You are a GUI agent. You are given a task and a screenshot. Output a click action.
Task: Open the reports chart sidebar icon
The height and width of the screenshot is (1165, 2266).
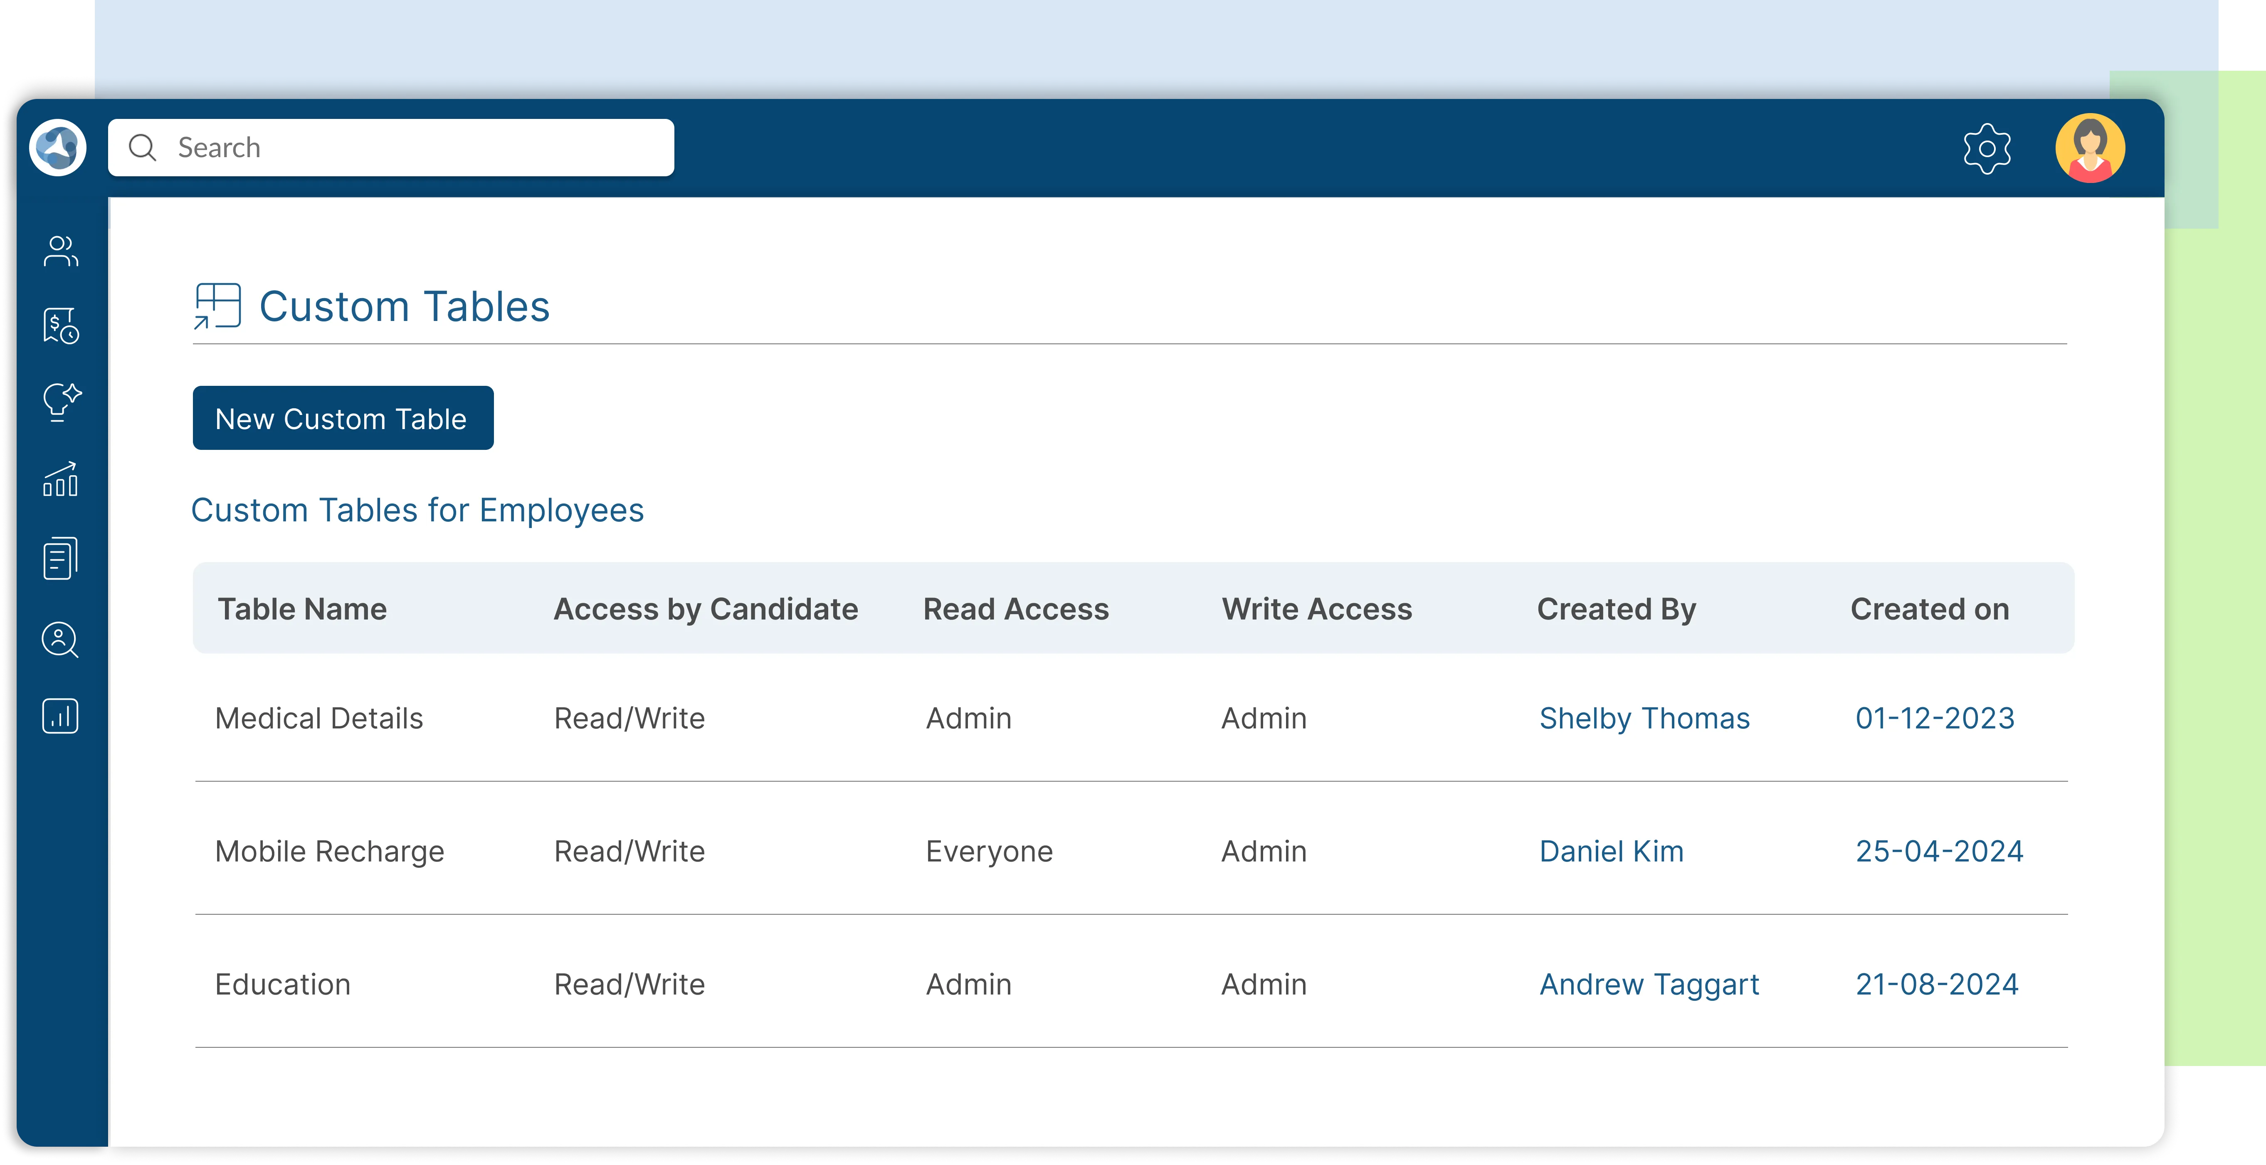coord(61,716)
